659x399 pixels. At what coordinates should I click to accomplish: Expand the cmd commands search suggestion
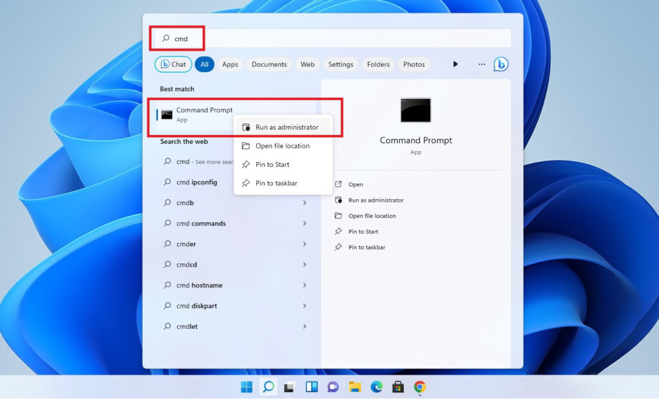[x=305, y=224]
